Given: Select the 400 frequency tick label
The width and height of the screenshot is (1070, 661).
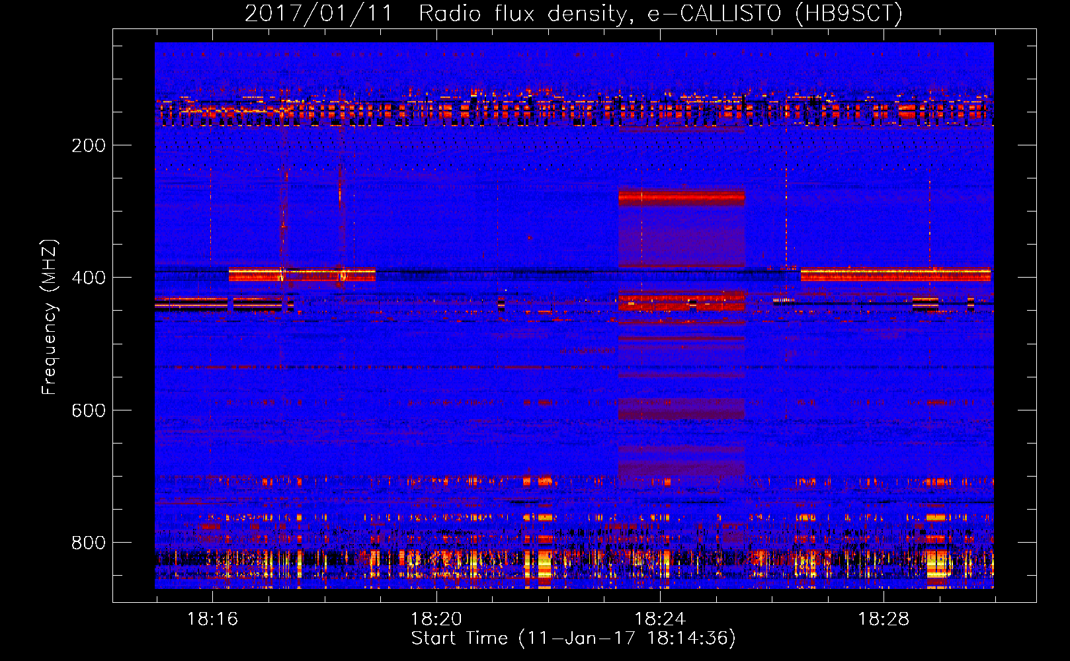Looking at the screenshot, I should [x=89, y=278].
